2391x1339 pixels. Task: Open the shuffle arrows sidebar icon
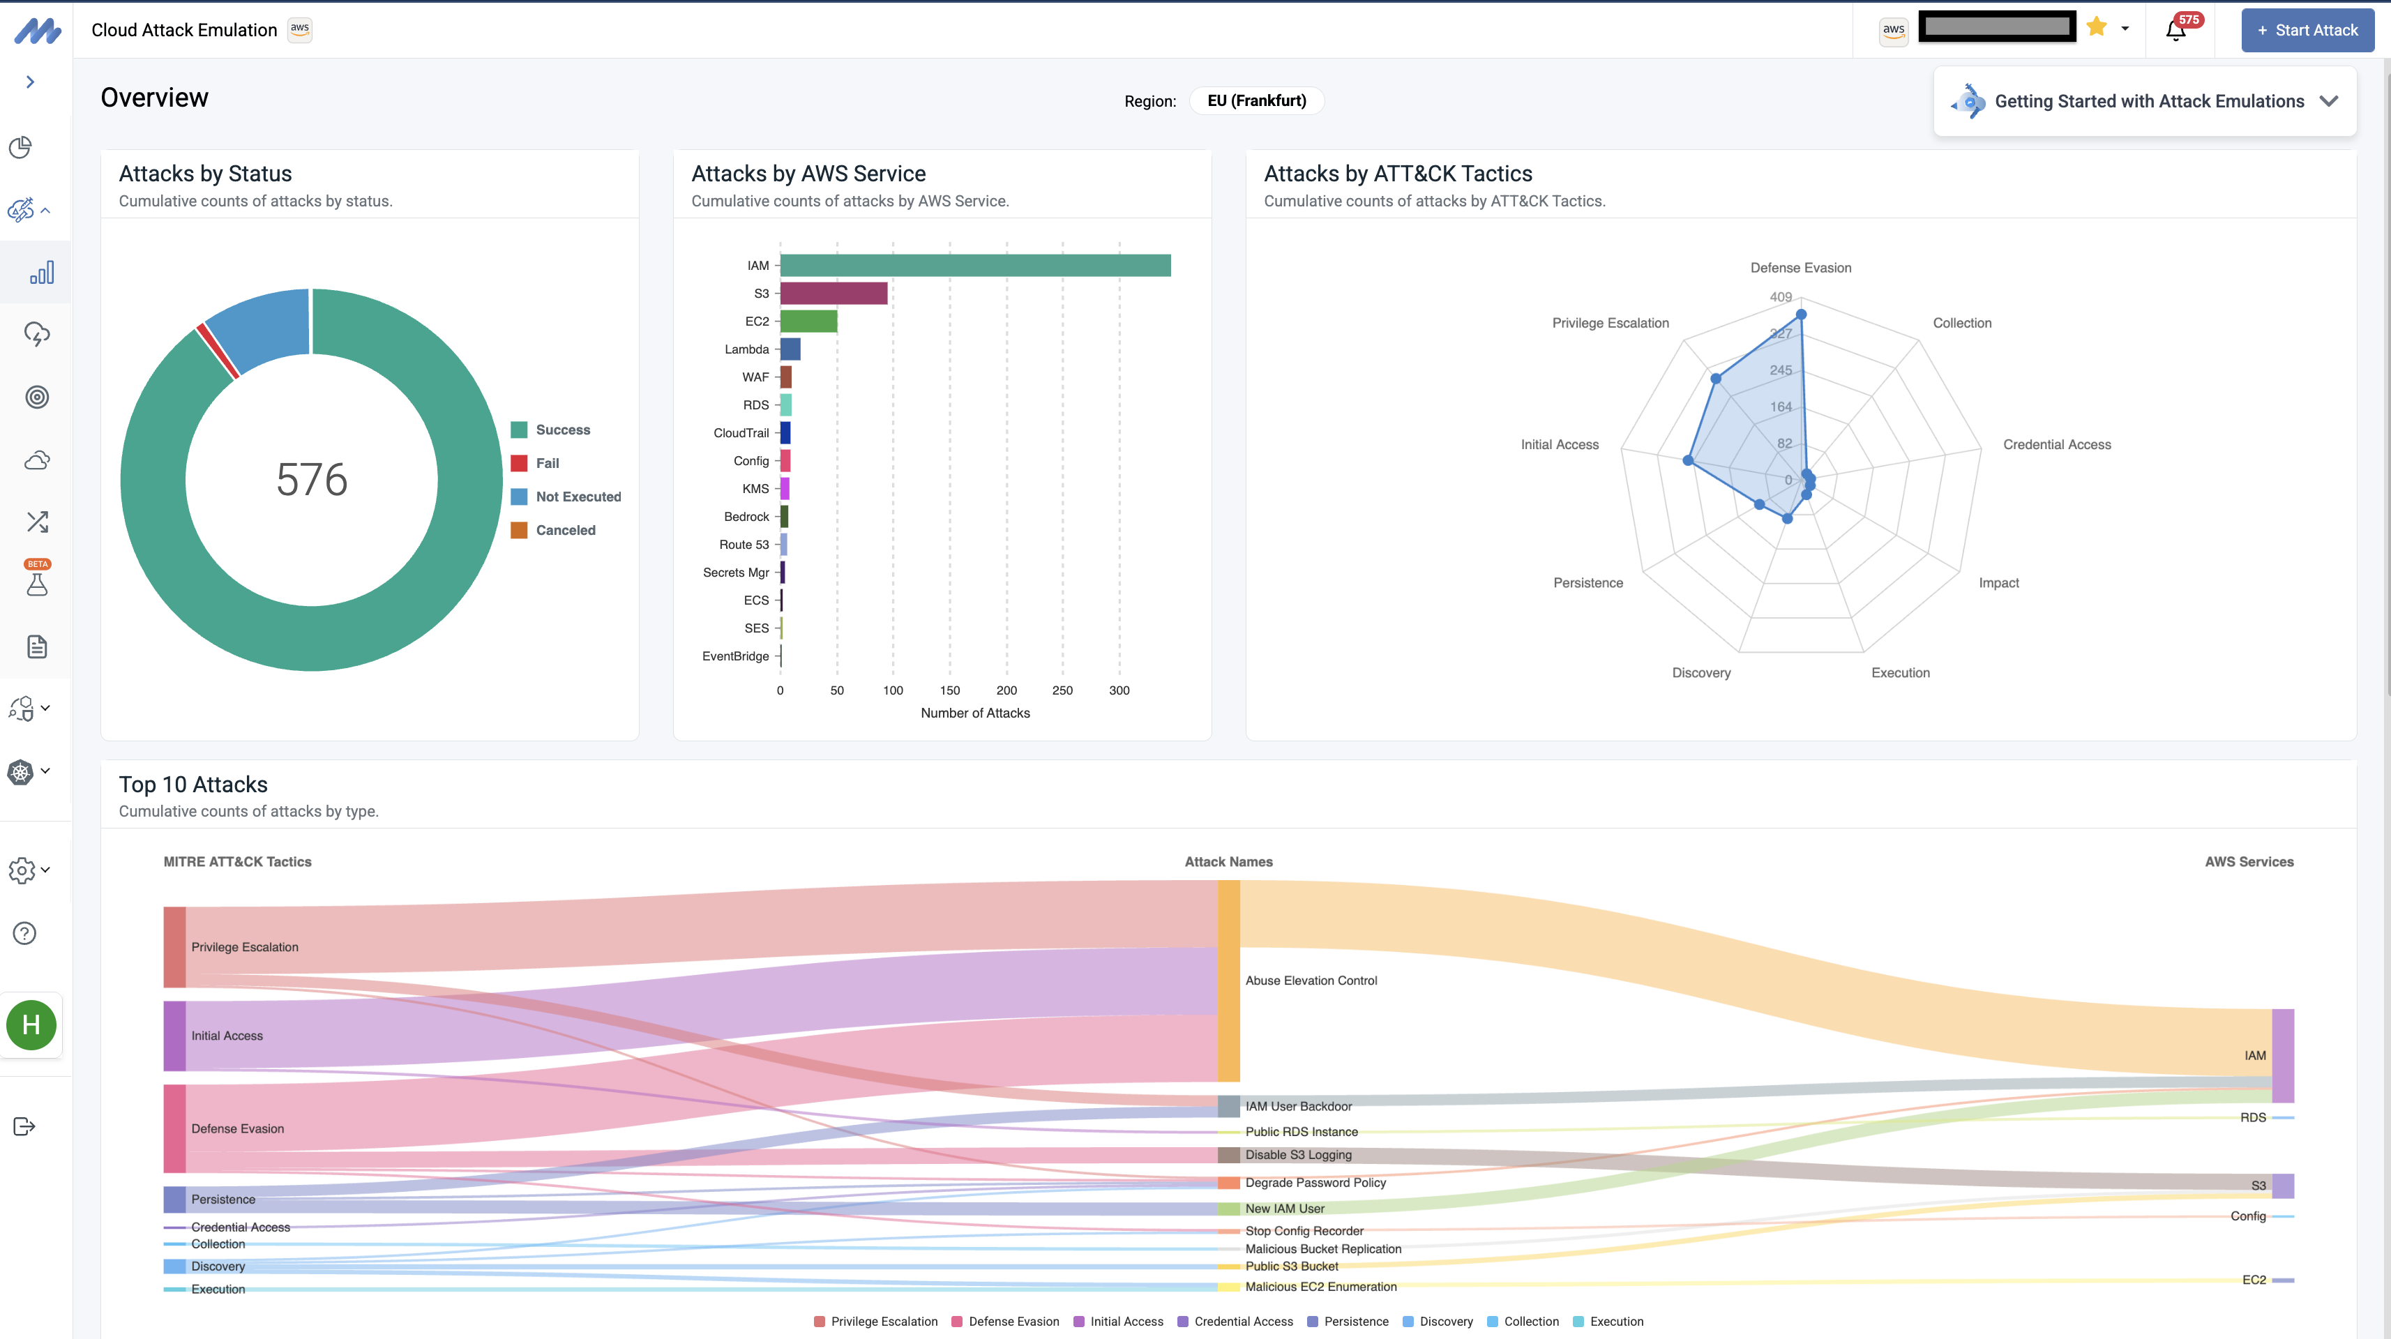[x=36, y=522]
